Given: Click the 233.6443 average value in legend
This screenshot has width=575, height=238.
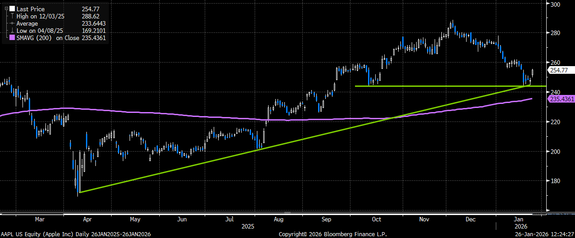Looking at the screenshot, I should point(94,23).
